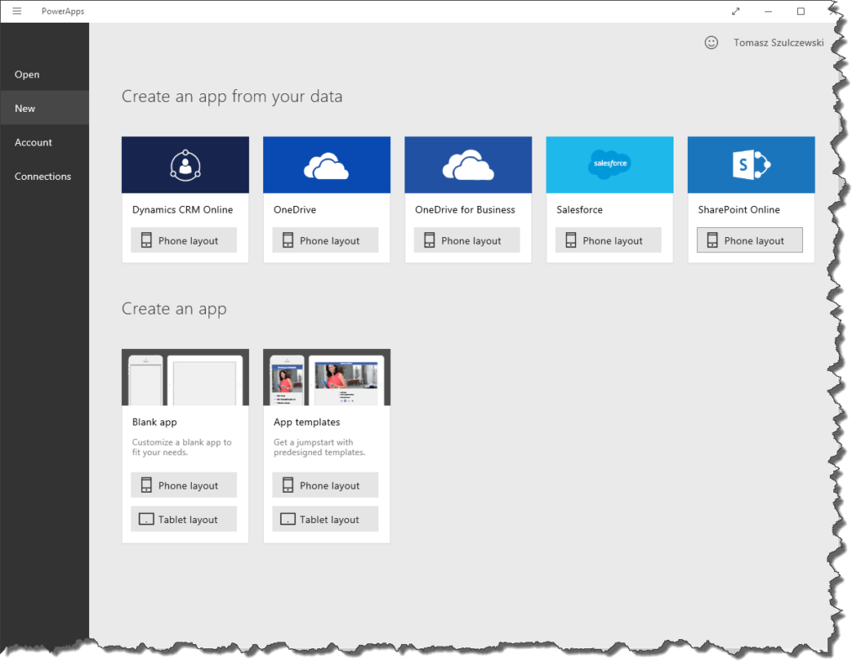The width and height of the screenshot is (861, 671).
Task: Click the Salesforce logo tile
Action: coord(610,164)
